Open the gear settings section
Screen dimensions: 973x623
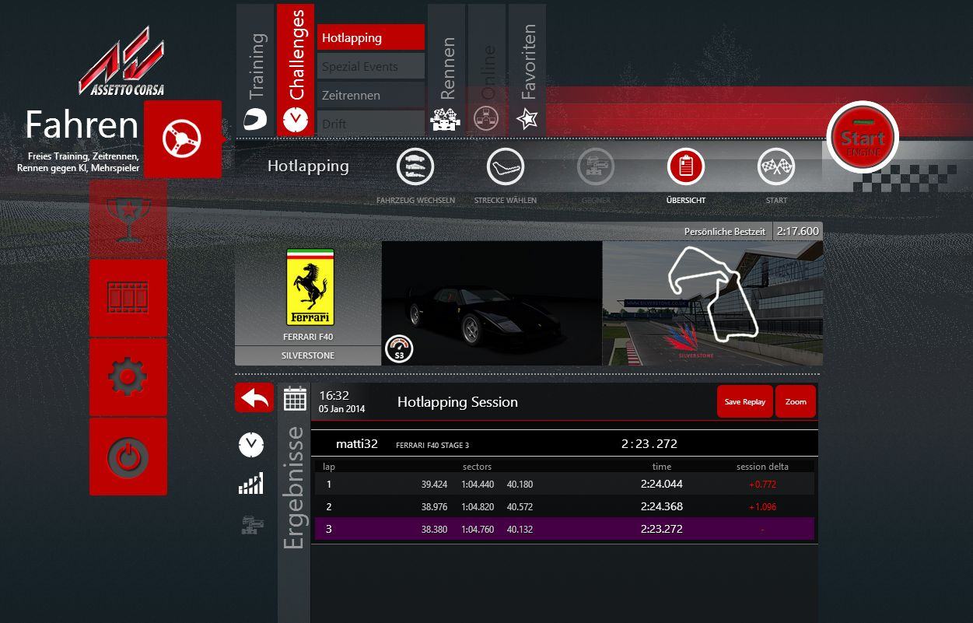point(128,377)
